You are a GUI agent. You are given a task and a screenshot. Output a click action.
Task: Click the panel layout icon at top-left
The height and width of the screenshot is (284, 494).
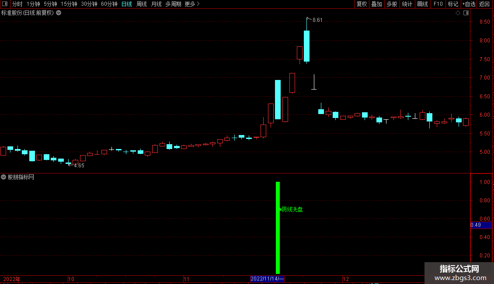click(x=5, y=4)
